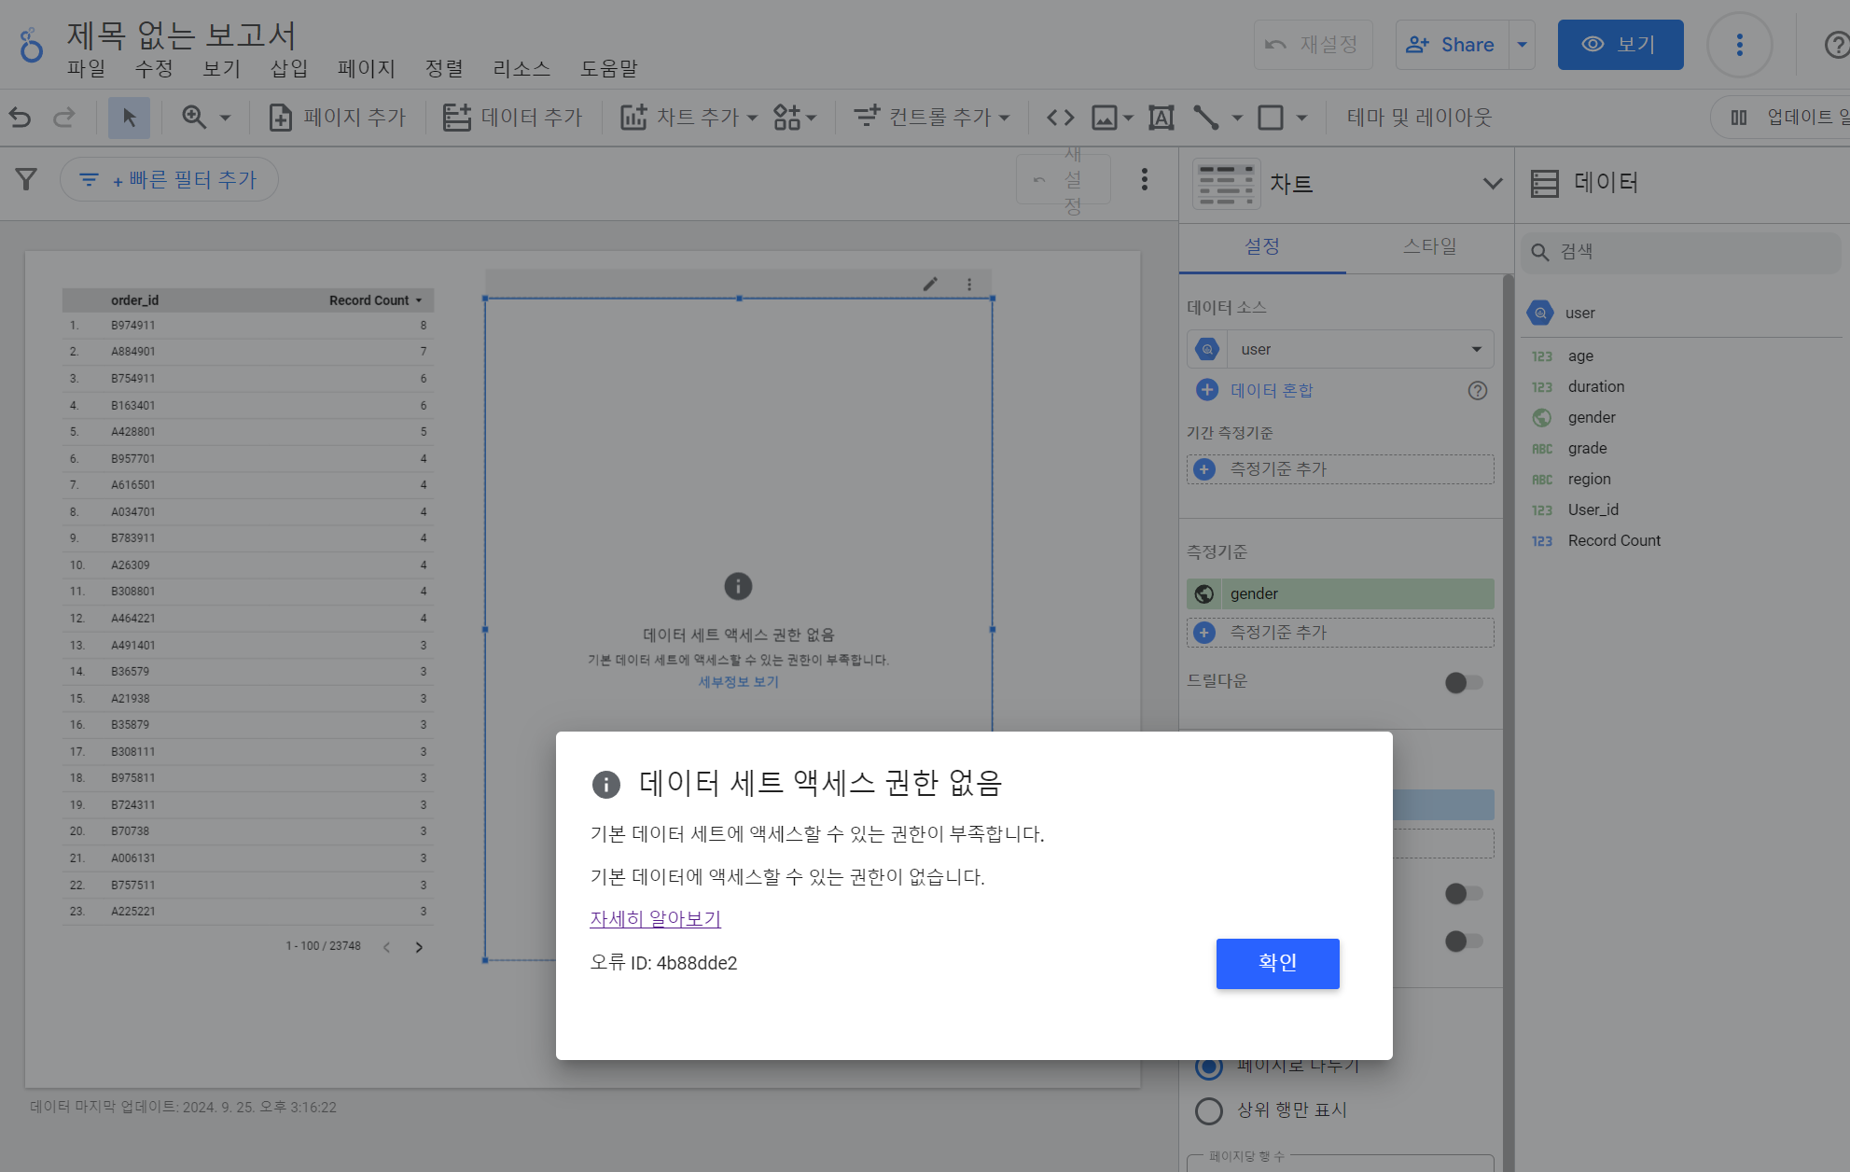Open 테마 및 레이아웃 panel
This screenshot has width=1850, height=1172.
(1419, 118)
